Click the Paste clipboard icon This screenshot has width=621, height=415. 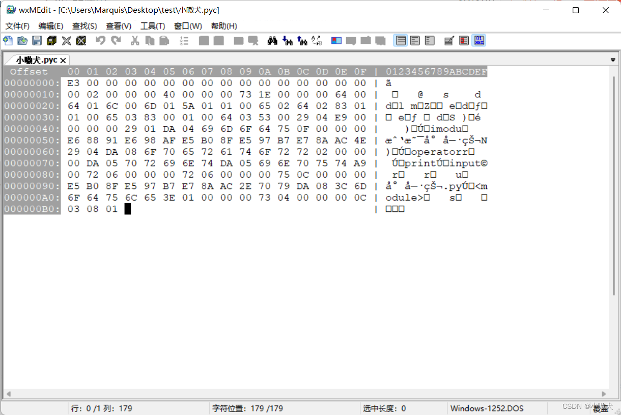point(164,41)
